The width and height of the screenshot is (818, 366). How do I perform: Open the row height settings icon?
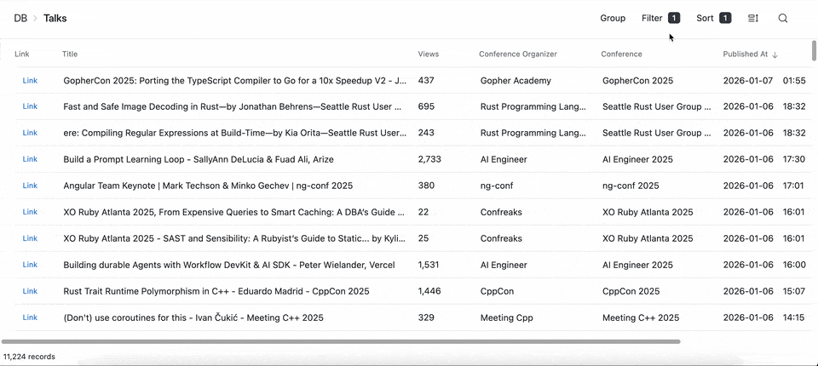(752, 18)
